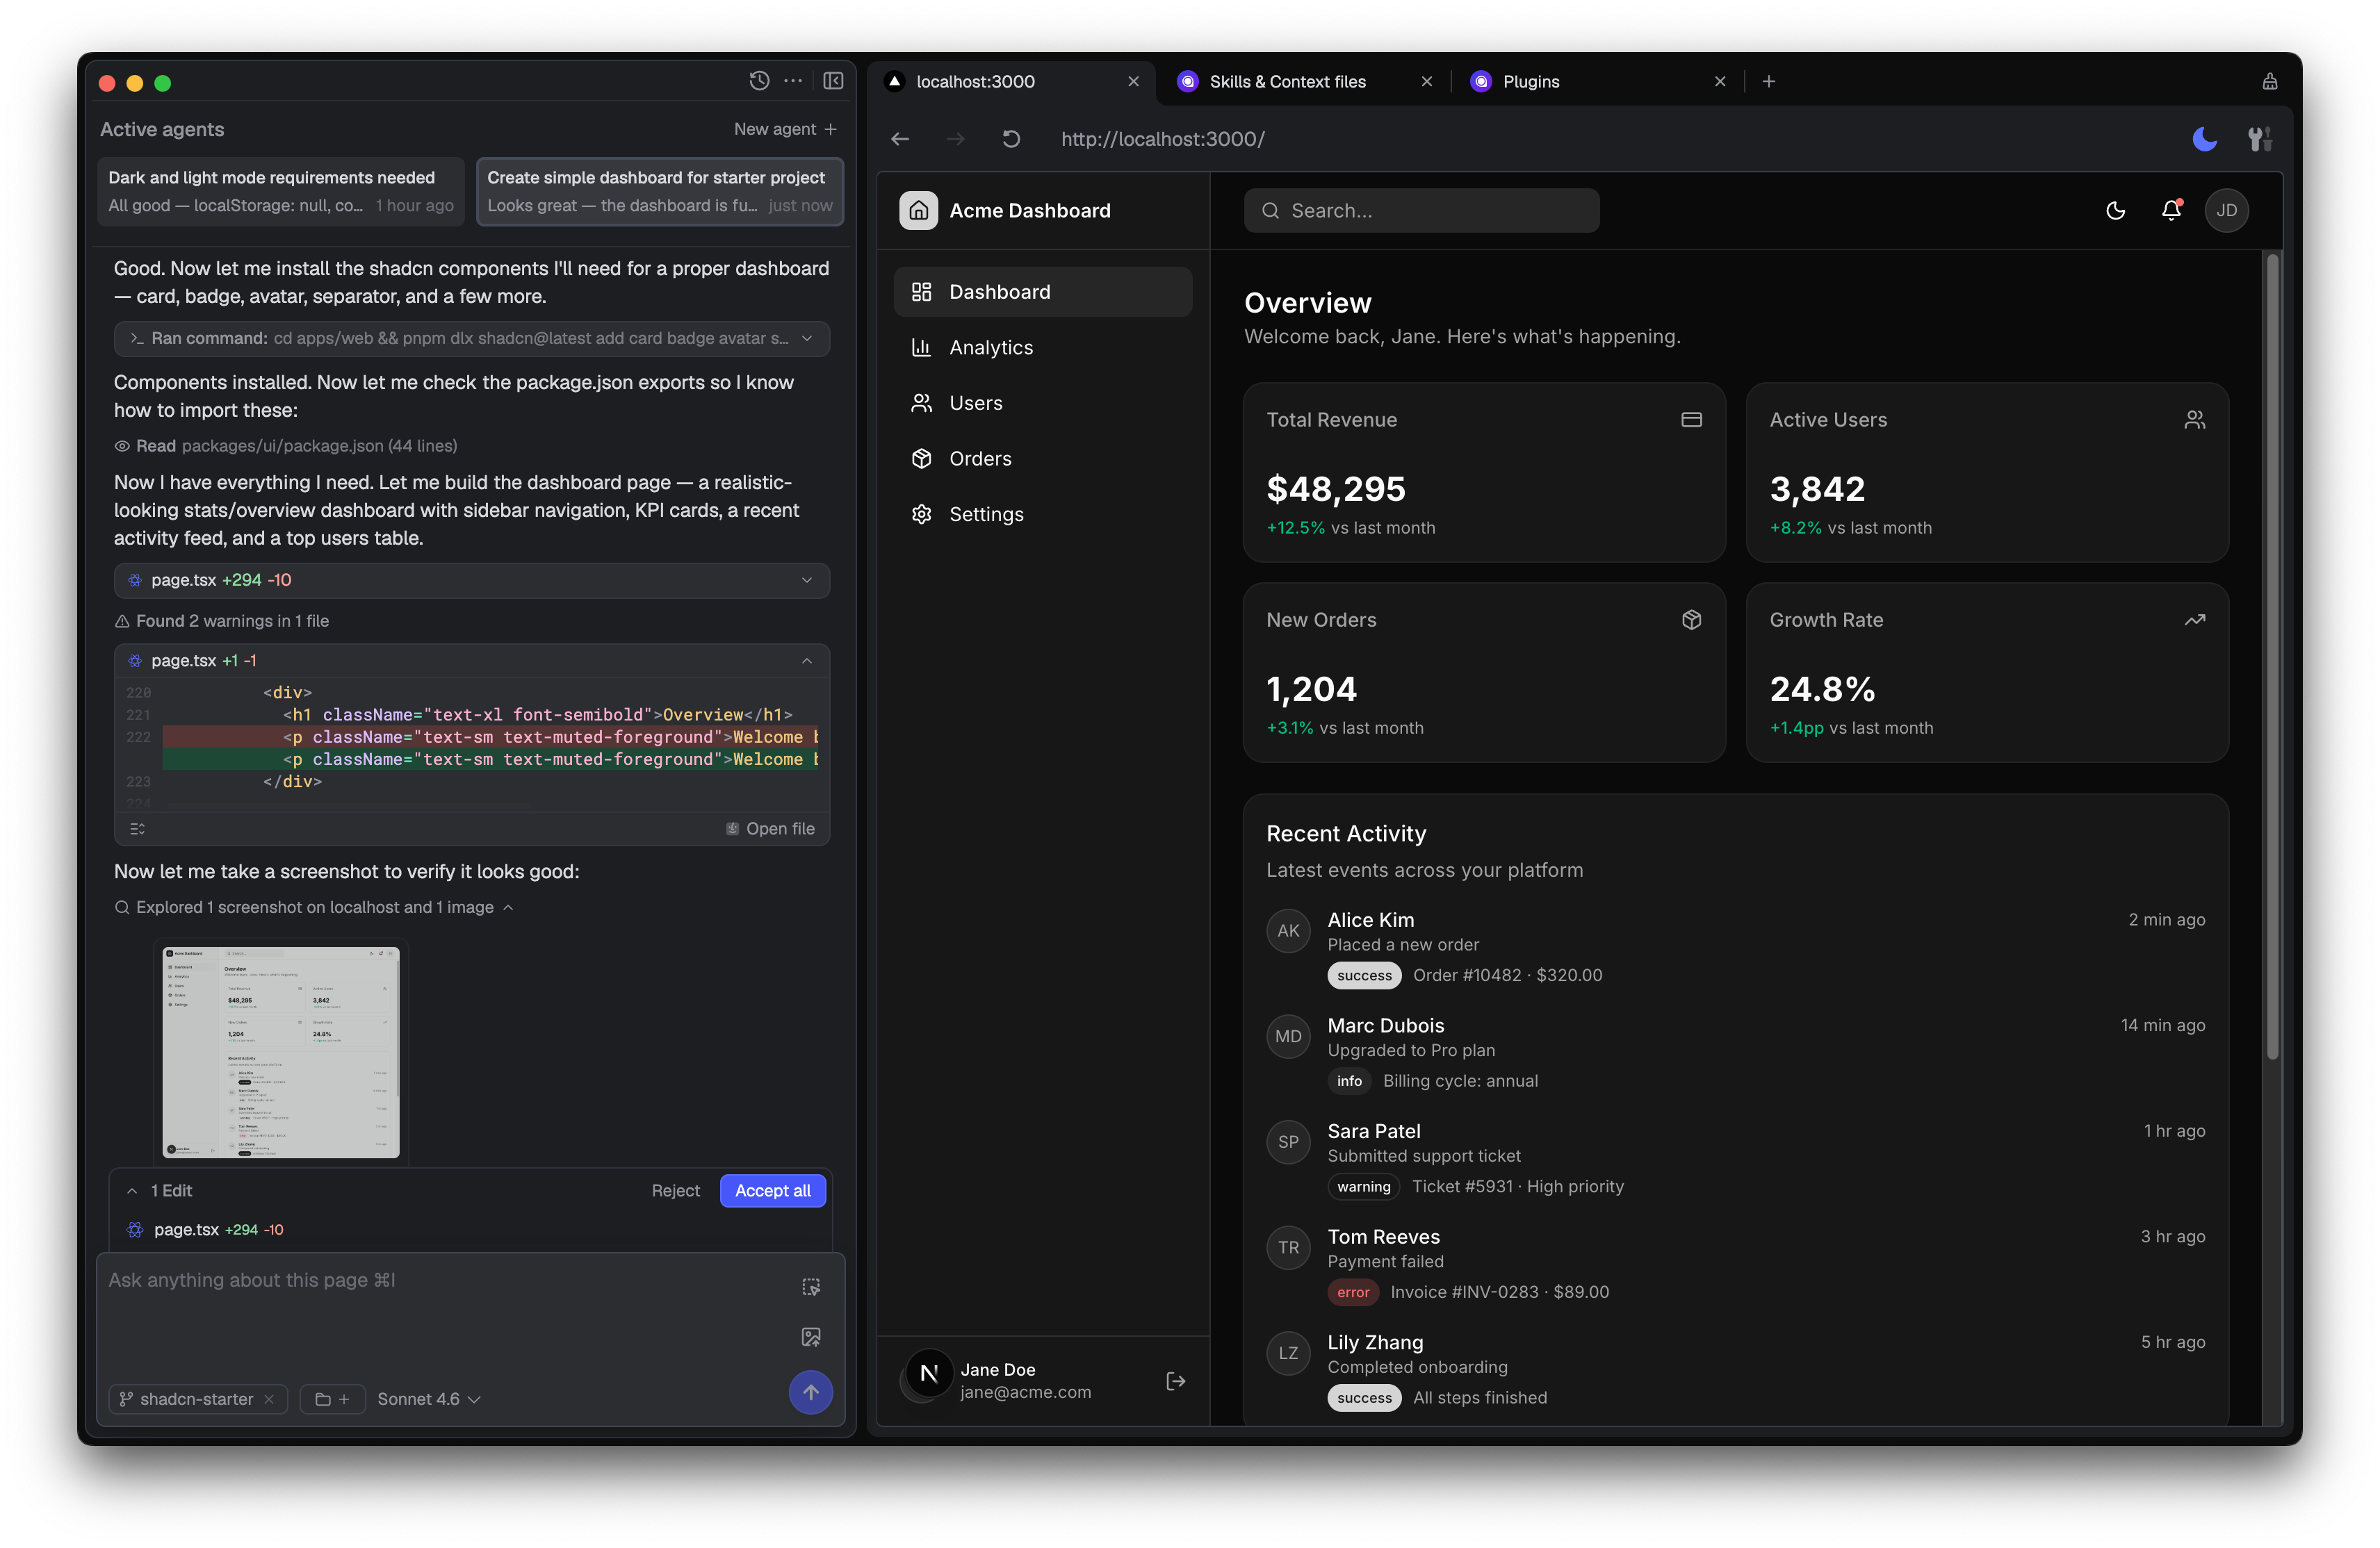This screenshot has height=1548, width=2380.
Task: Open the dev tools wrench icon in browser toolbar
Action: (2261, 139)
